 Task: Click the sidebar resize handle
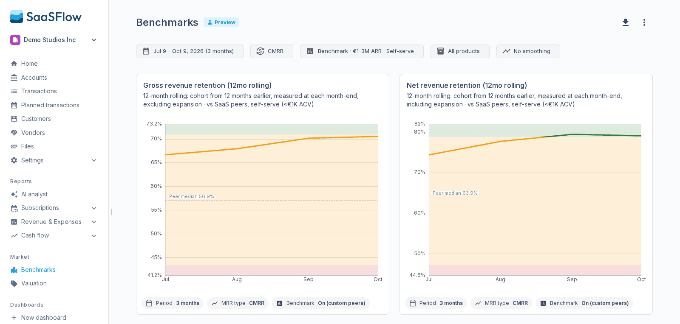tap(111, 212)
